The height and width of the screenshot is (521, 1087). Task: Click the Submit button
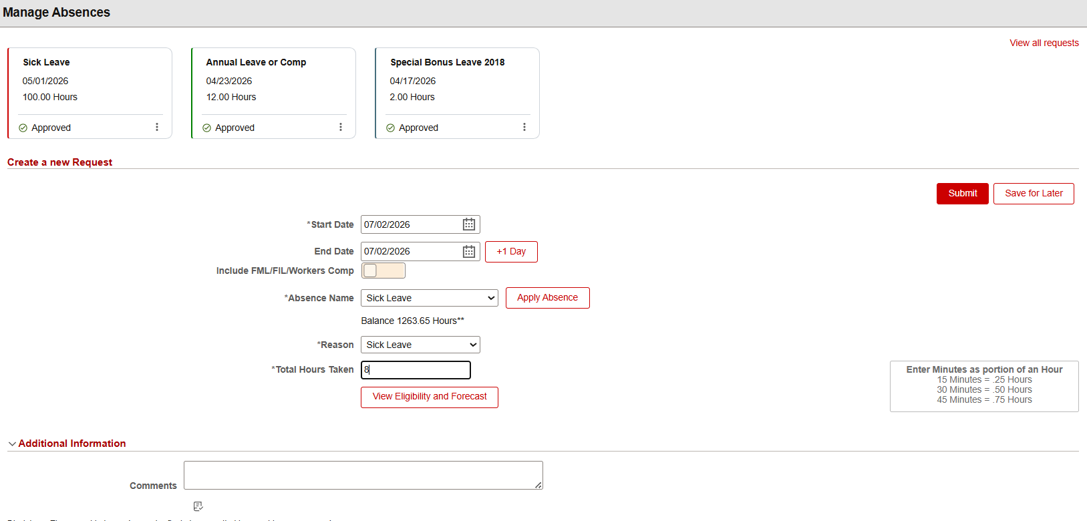click(x=962, y=194)
